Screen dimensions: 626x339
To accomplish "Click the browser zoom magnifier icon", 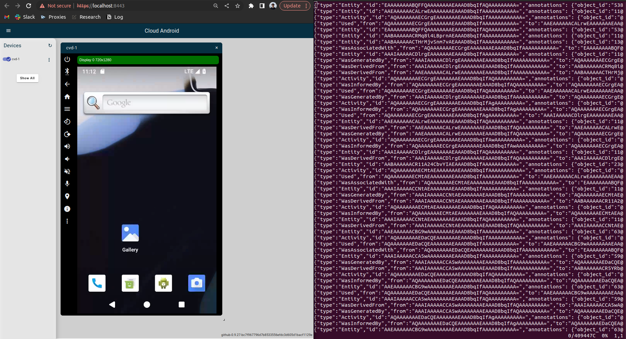I will tap(216, 6).
